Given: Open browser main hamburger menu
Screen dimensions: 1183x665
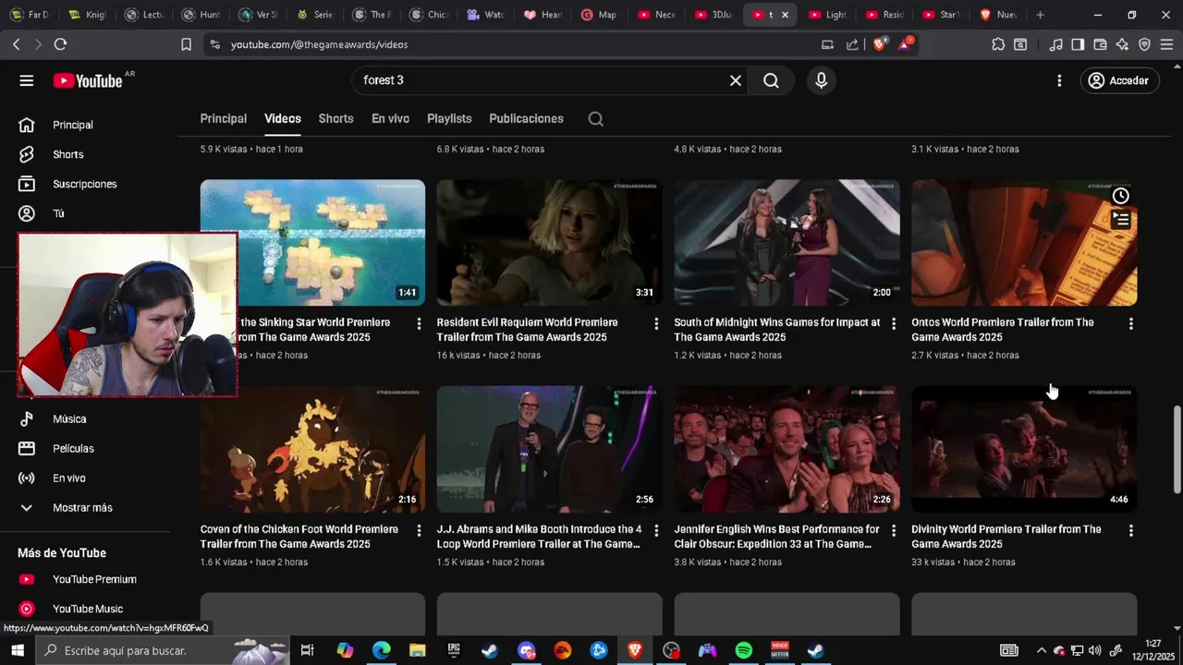Looking at the screenshot, I should tap(1166, 44).
